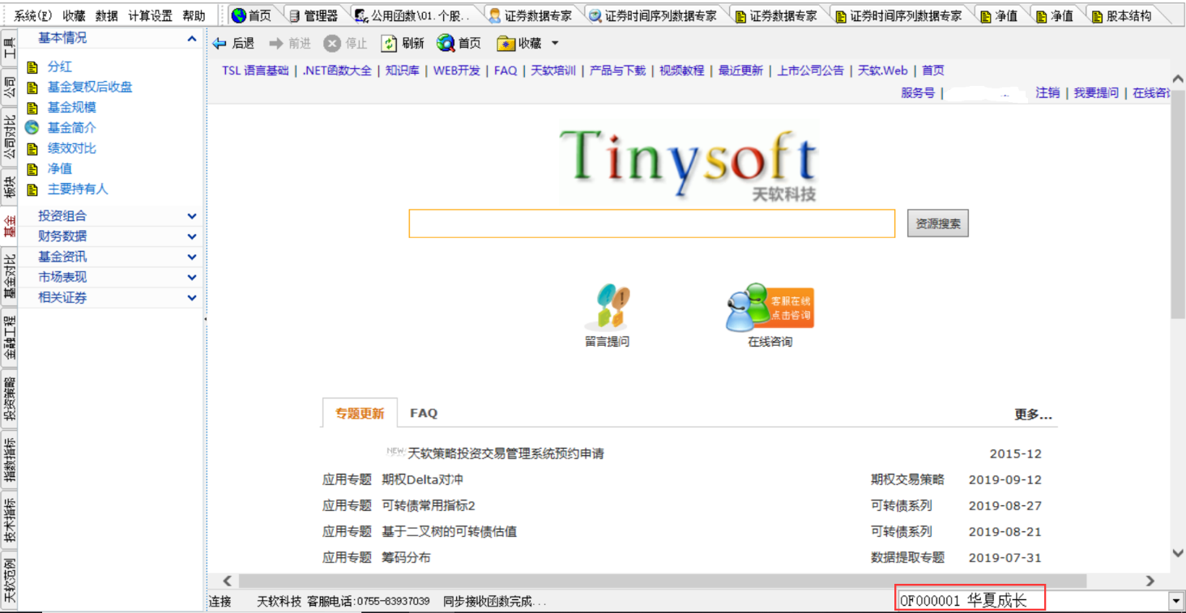Go back using the 后退 arrow icon
The image size is (1186, 613).
[220, 44]
